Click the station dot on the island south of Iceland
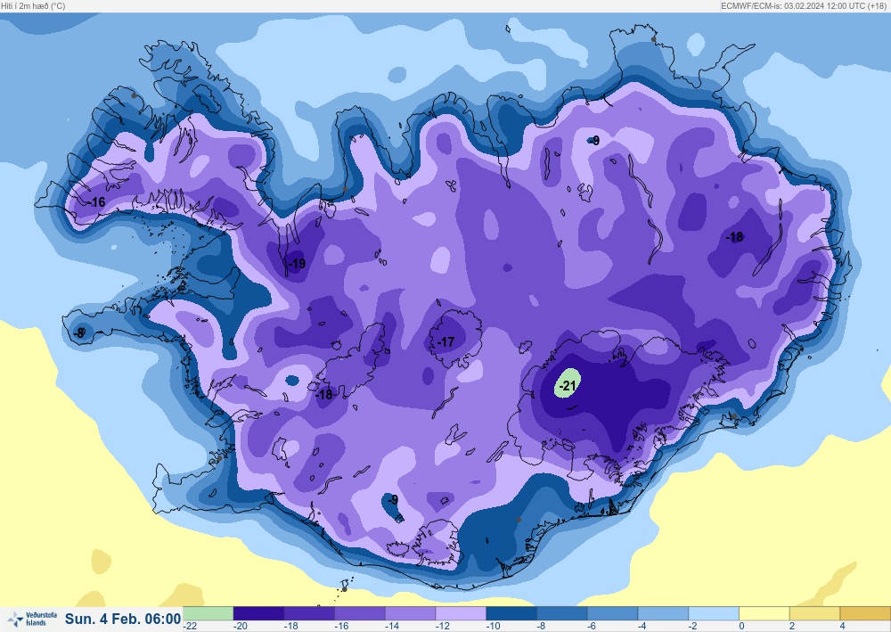Screen dimensions: 891x632 [344, 589]
